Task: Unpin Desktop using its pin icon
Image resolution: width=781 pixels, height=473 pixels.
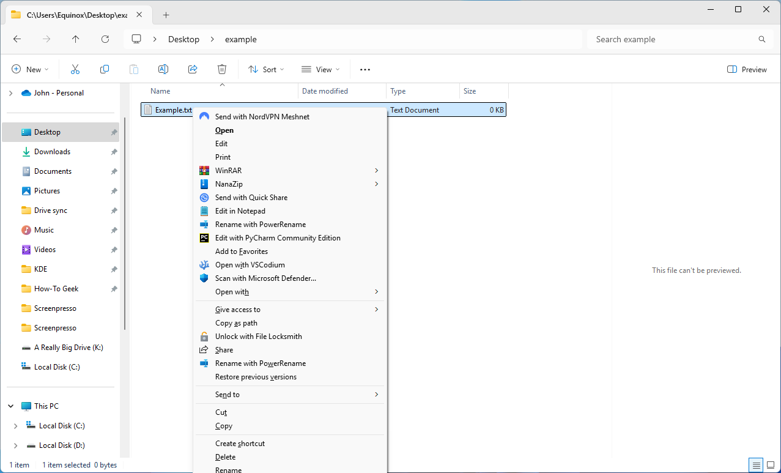Action: pos(114,132)
